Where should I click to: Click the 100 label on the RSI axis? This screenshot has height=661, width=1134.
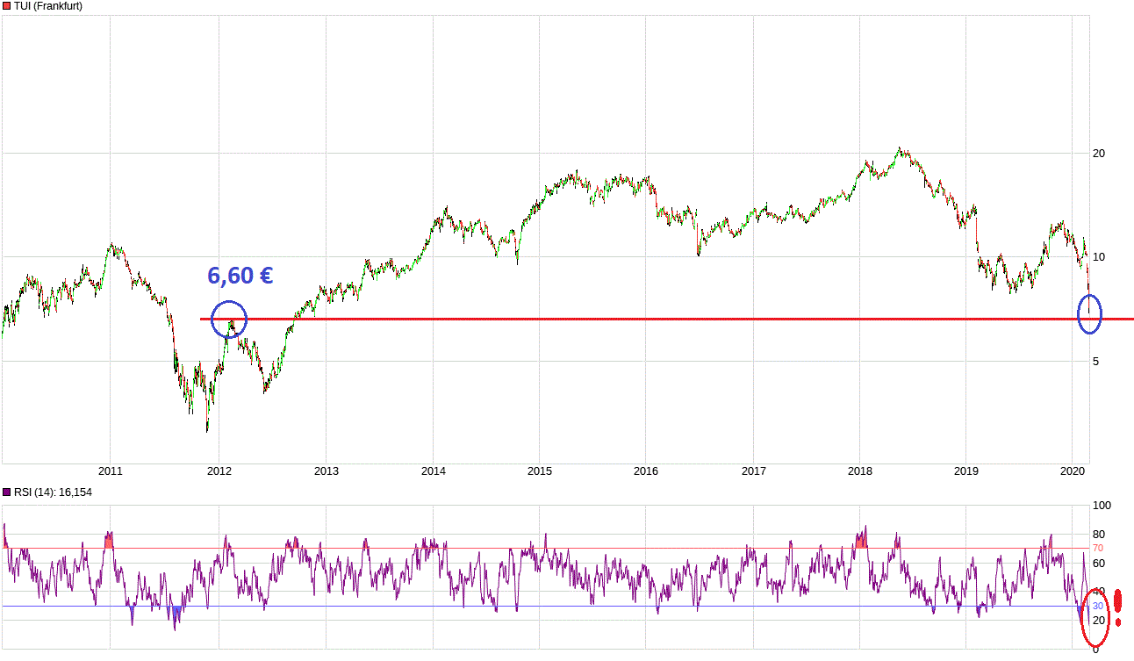pos(1101,506)
